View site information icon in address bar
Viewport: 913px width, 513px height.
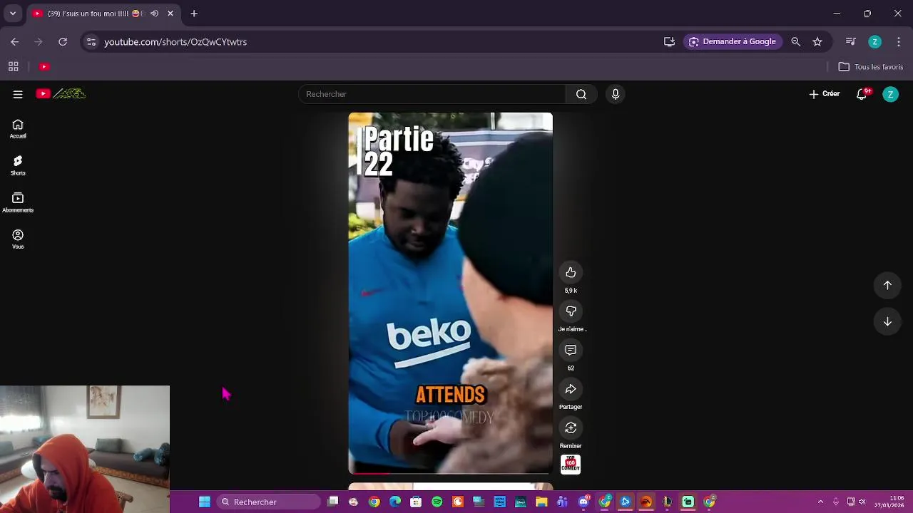tap(91, 42)
